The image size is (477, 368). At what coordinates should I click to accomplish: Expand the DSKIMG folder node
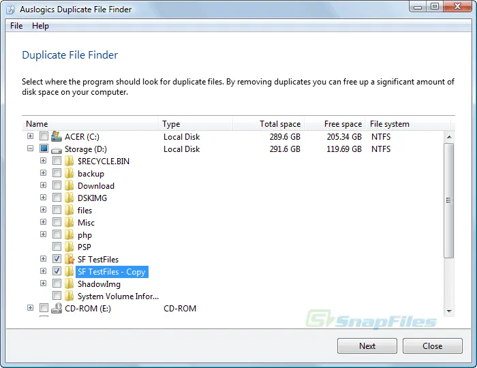tap(43, 198)
